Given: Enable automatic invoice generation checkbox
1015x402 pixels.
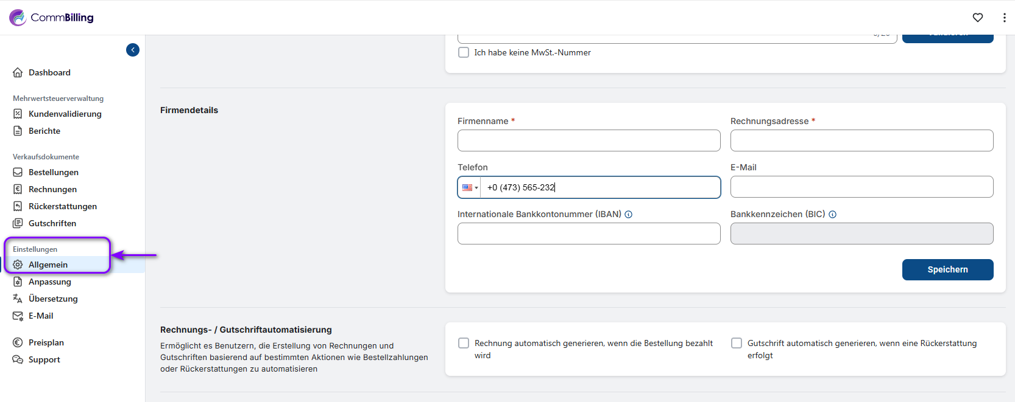Looking at the screenshot, I should coord(464,343).
